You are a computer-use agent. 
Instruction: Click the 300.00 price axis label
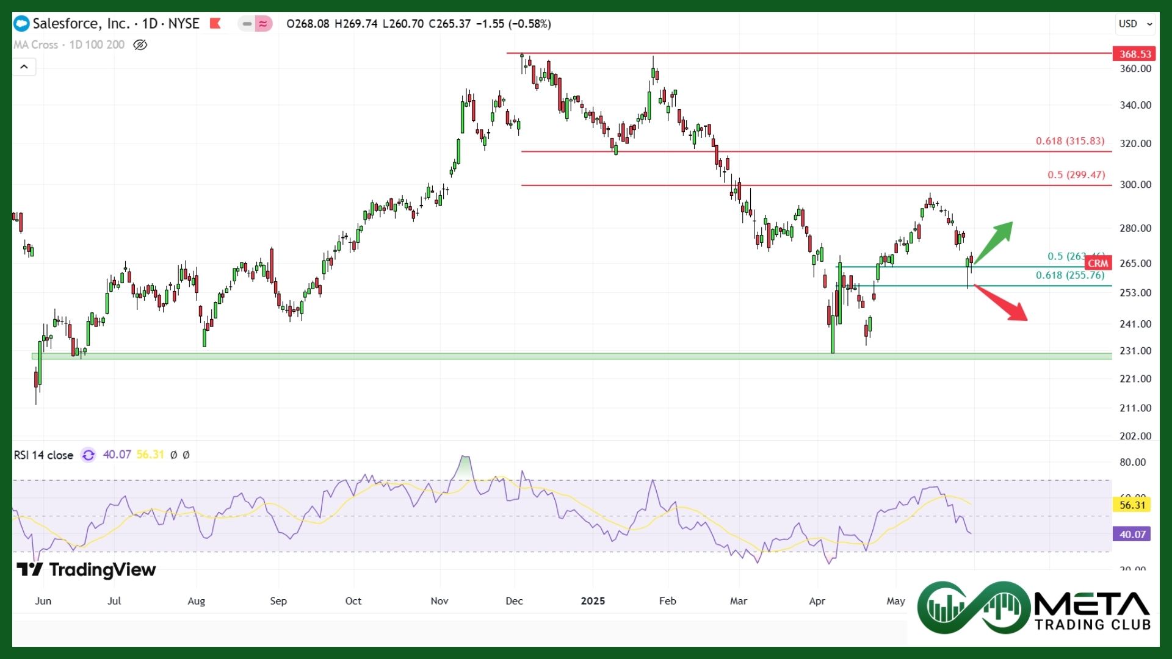[x=1135, y=184]
